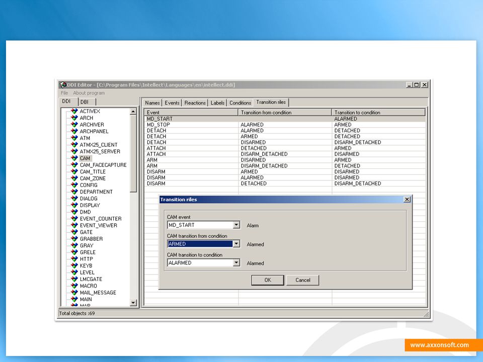Open the Names tab
Viewport: 483px width, 362px height.
[152, 103]
